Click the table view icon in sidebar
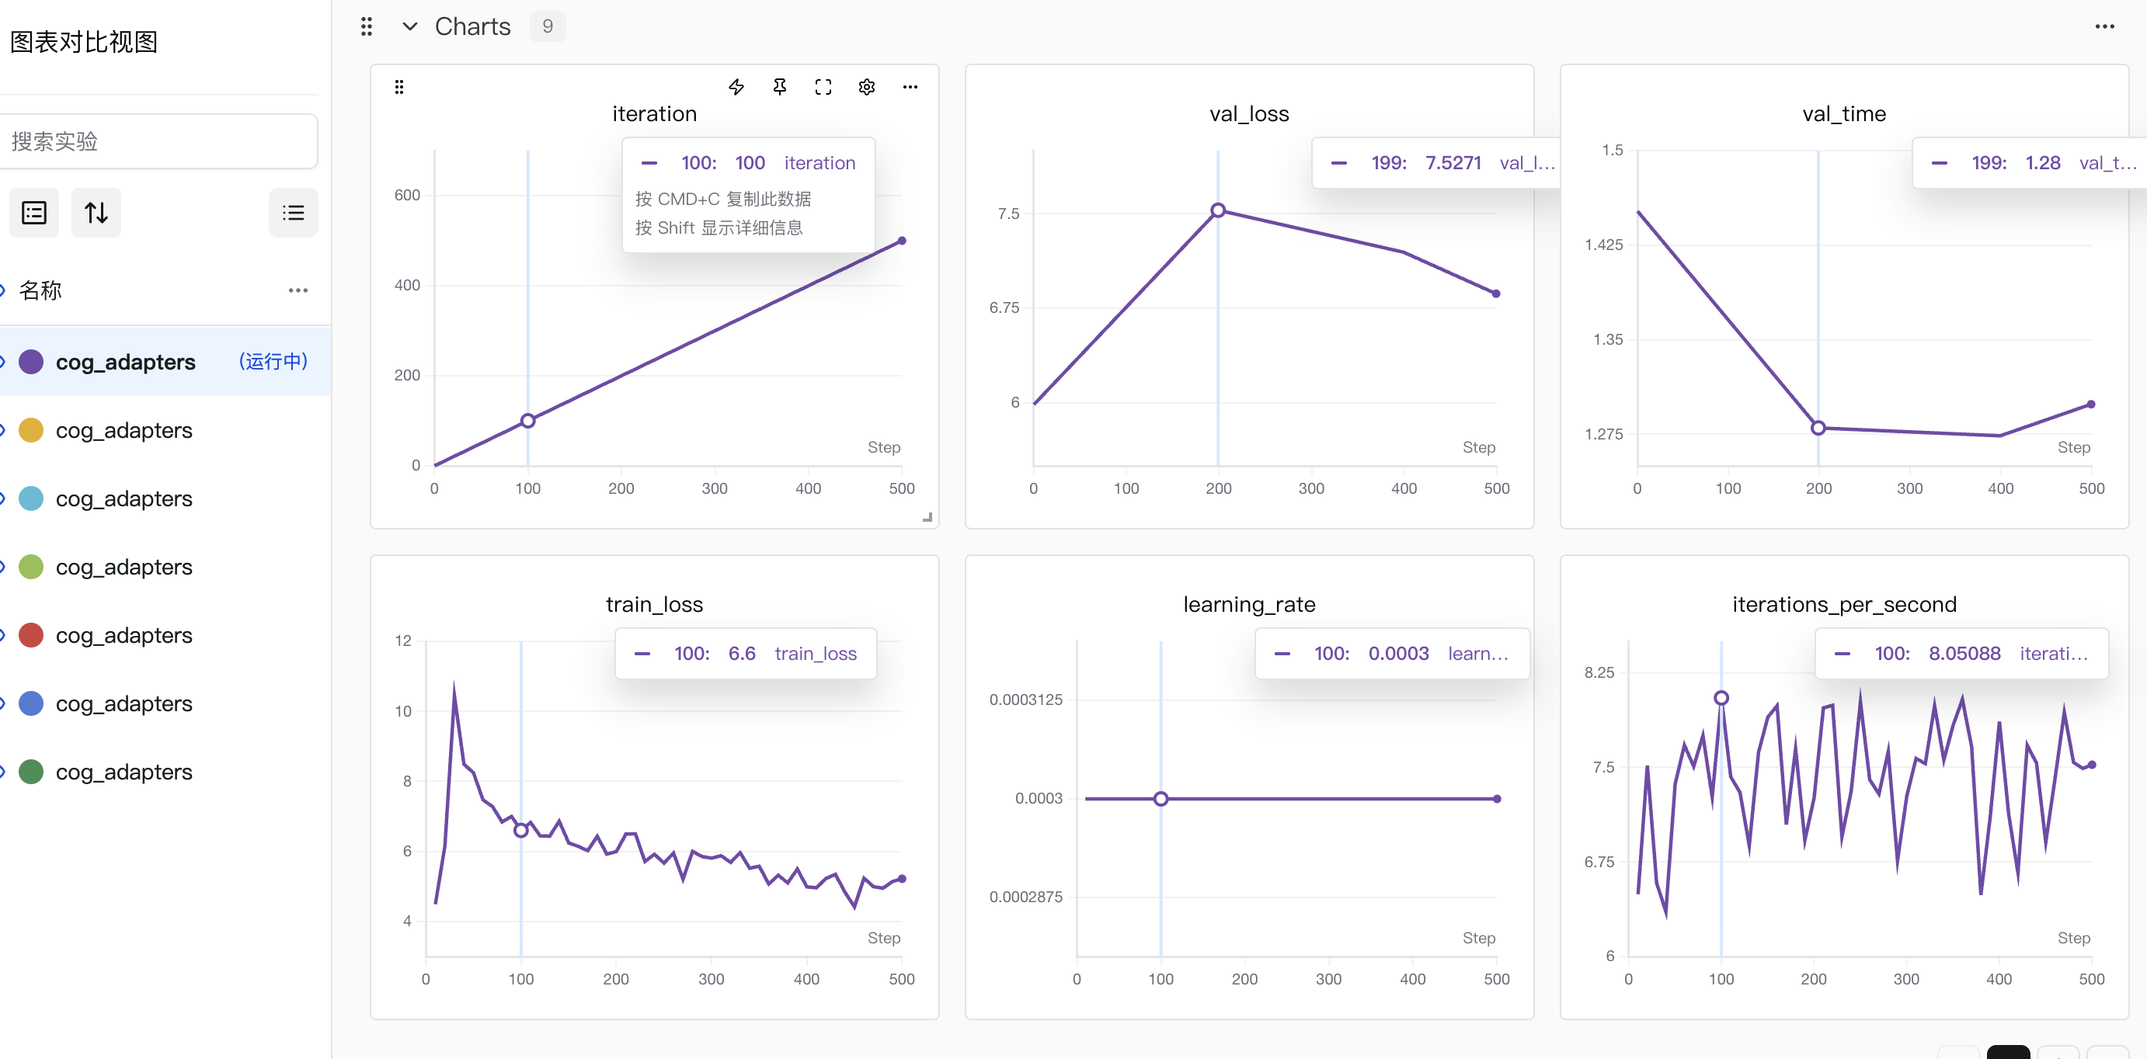Image resolution: width=2147 pixels, height=1059 pixels. 34,213
